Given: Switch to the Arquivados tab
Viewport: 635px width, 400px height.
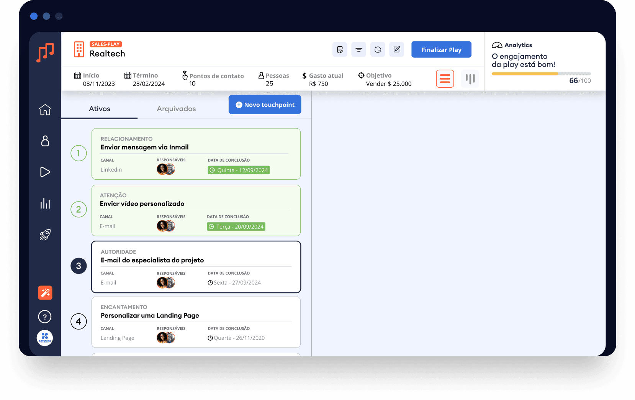Looking at the screenshot, I should point(176,109).
